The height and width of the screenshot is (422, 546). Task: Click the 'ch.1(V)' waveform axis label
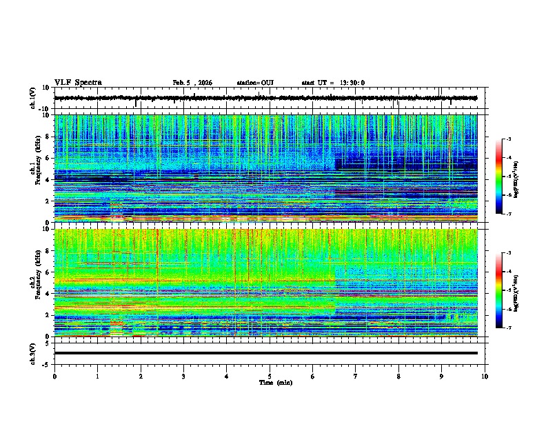point(33,98)
